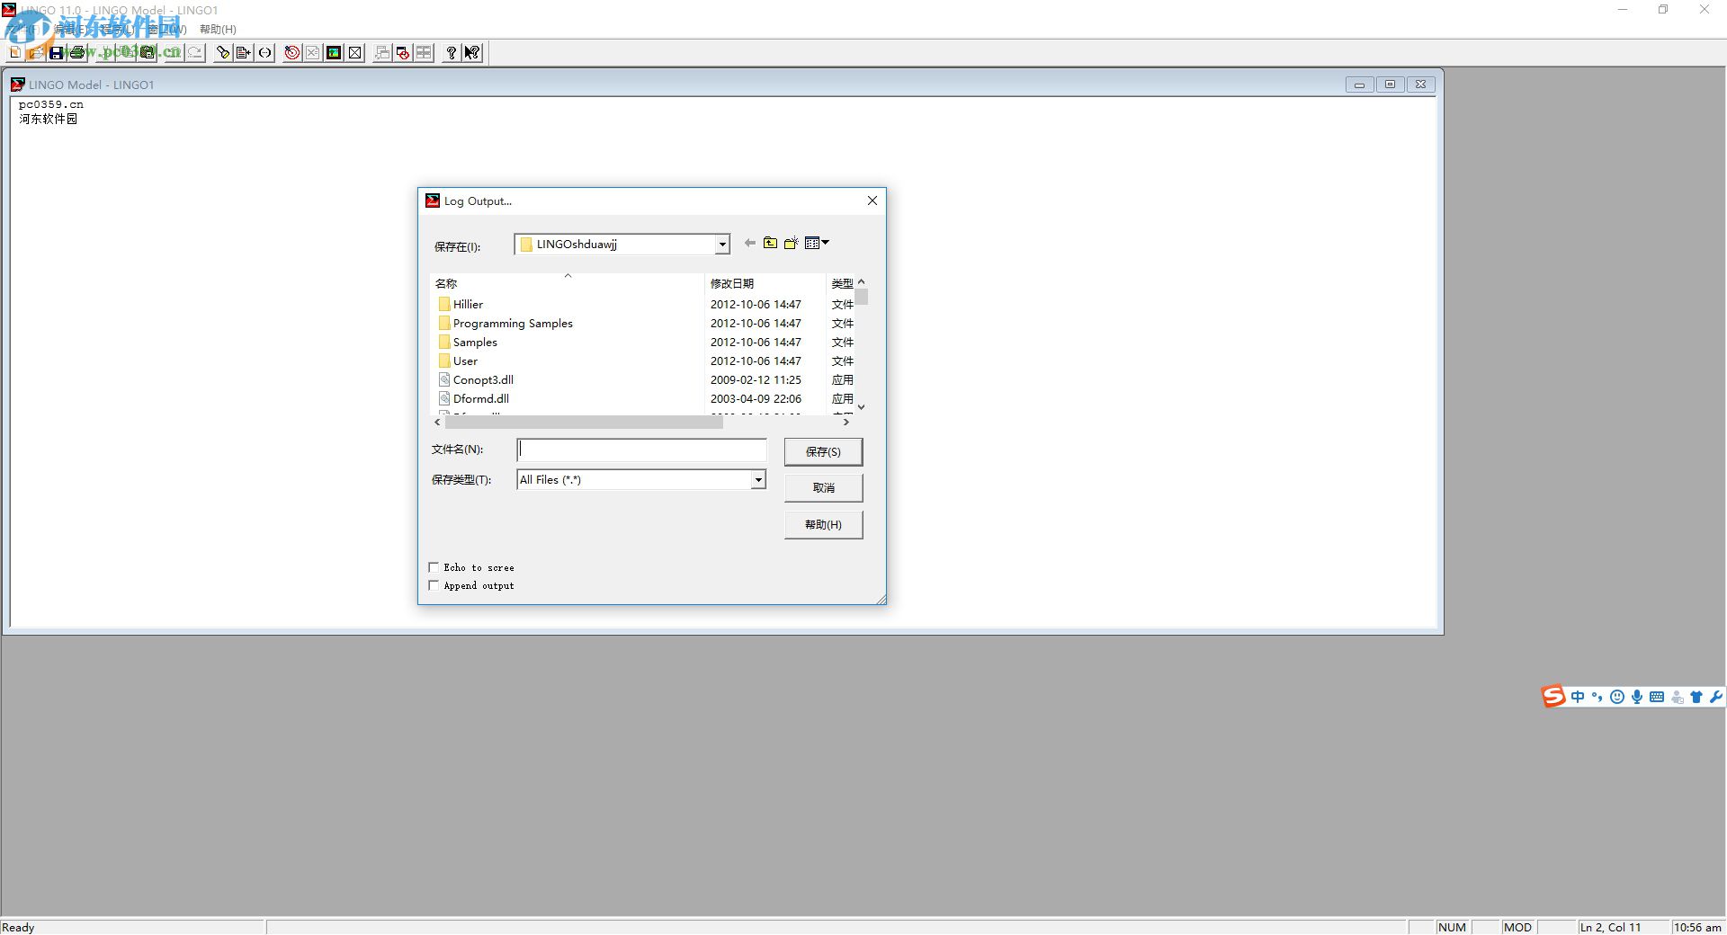1727x935 pixels.
Task: Click the file list scroll-down arrow
Action: pos(862,407)
